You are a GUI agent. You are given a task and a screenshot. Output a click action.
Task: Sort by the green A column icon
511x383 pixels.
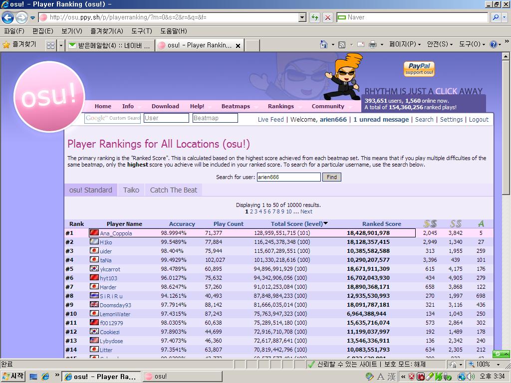pos(481,224)
